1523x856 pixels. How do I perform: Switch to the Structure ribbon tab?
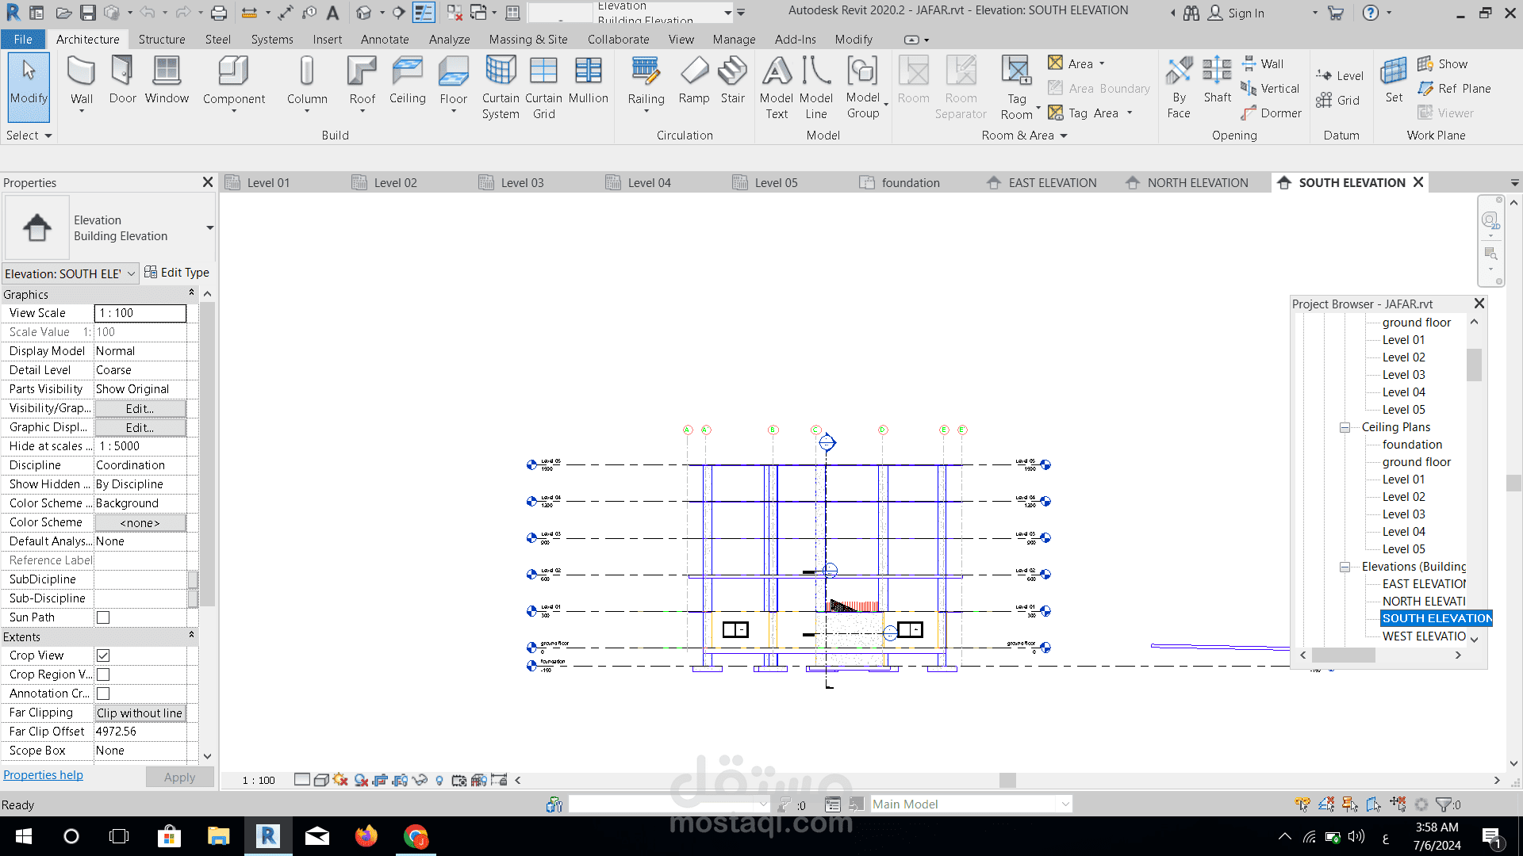[x=162, y=39]
